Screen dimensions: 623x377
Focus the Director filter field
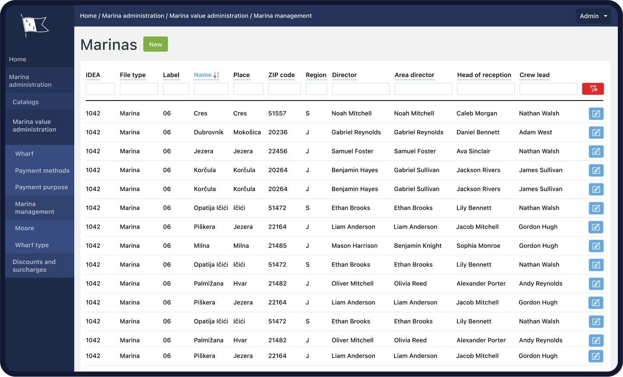click(361, 89)
